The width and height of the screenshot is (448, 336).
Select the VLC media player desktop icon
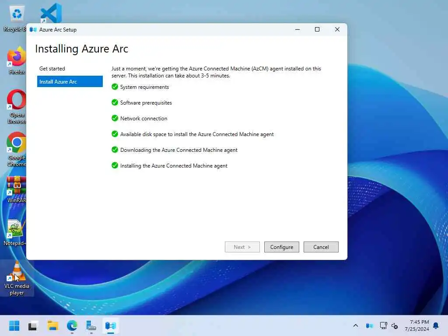pyautogui.click(x=17, y=278)
